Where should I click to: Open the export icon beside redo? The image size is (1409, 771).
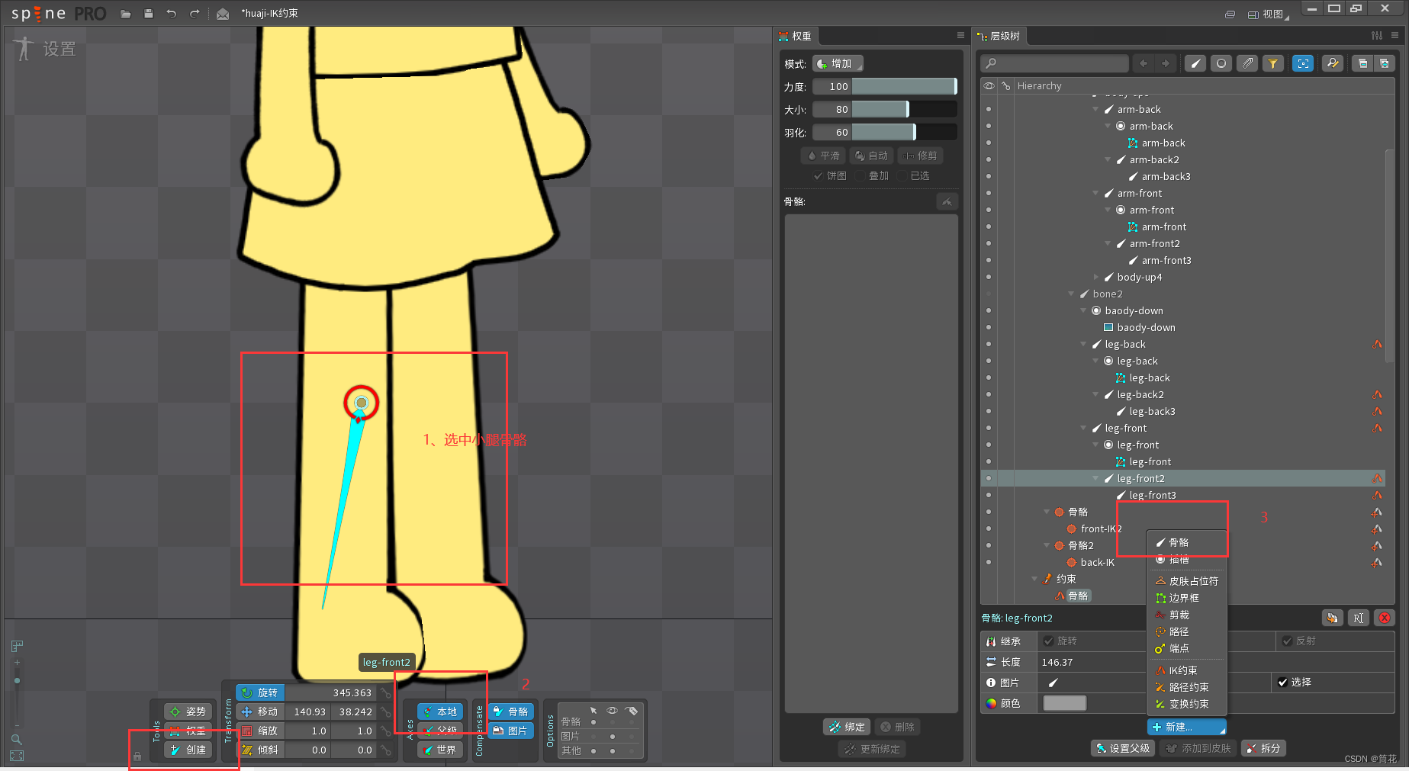click(x=223, y=14)
